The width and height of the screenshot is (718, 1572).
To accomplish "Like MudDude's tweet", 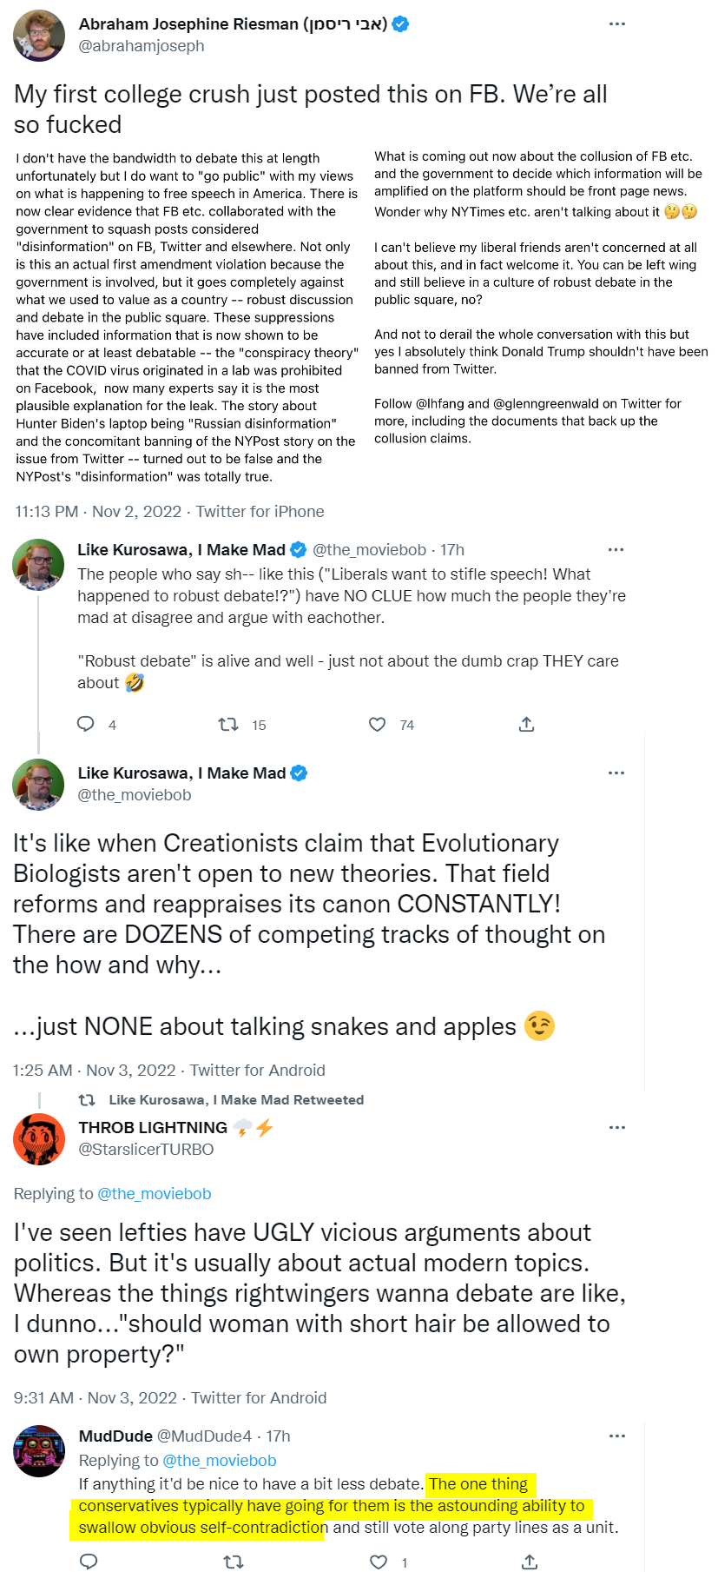I will point(379,1562).
